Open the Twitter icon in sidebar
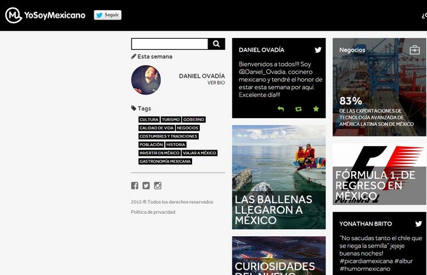 [146, 186]
